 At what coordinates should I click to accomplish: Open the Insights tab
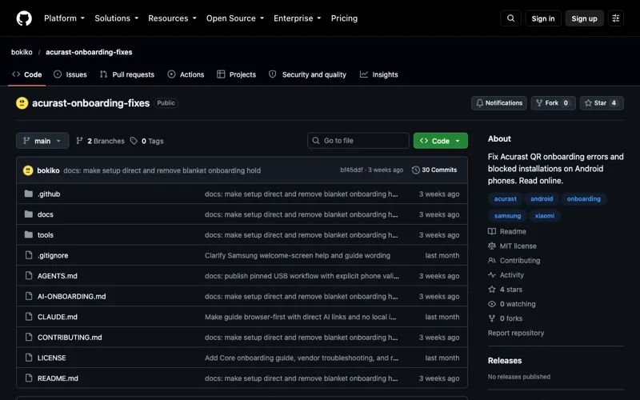378,74
